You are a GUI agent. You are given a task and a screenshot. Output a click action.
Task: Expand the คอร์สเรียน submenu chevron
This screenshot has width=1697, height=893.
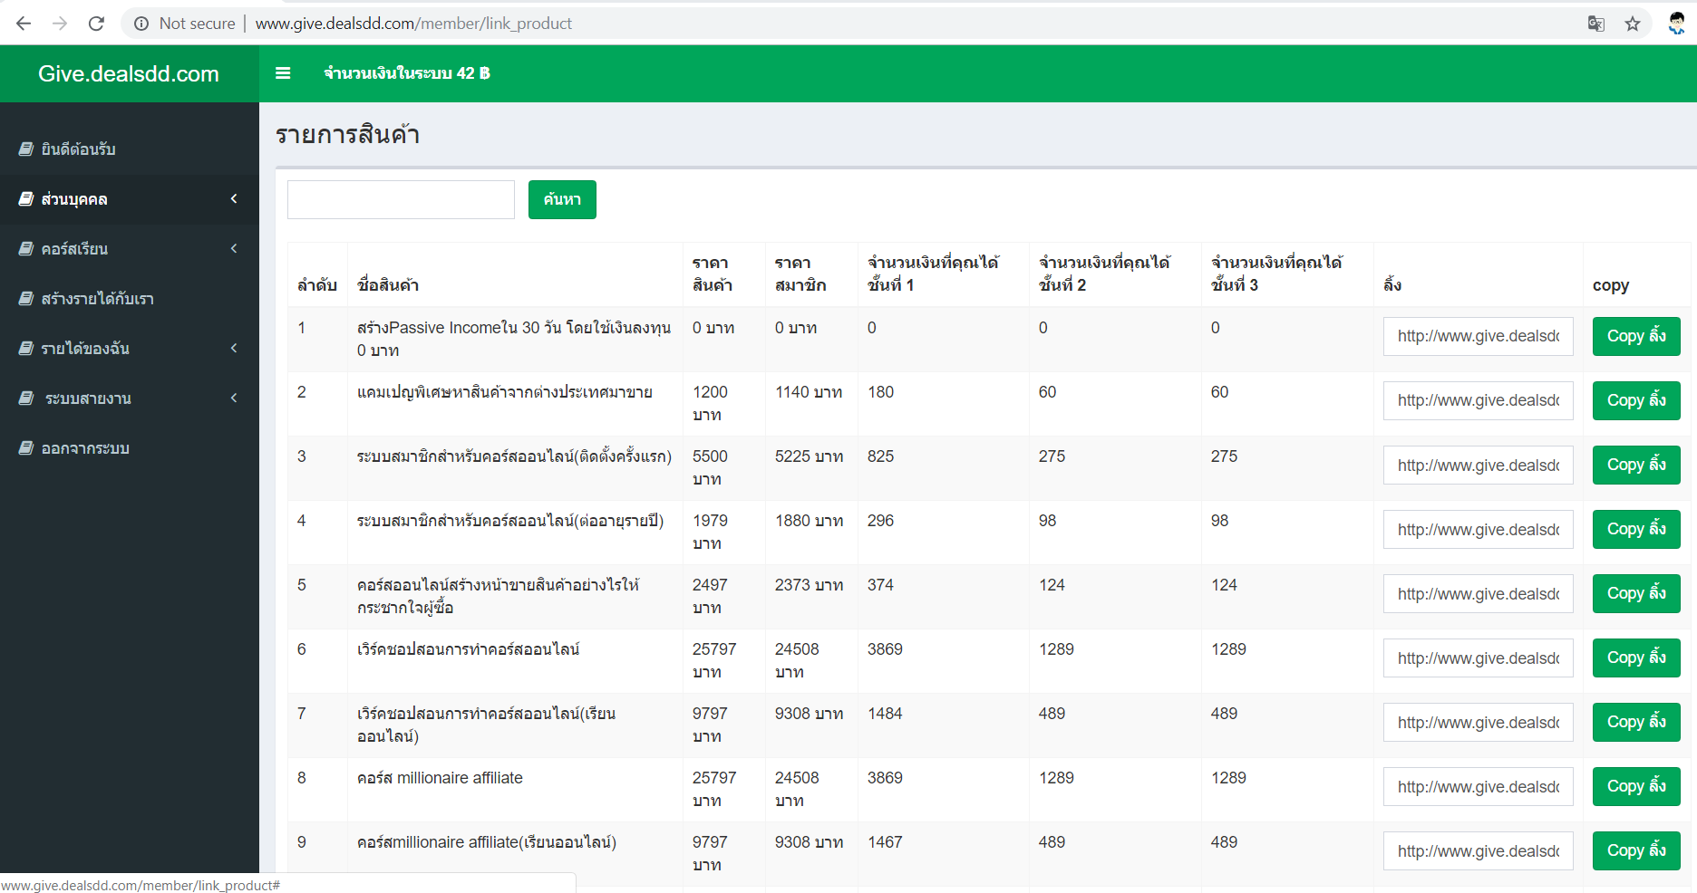[x=234, y=248]
